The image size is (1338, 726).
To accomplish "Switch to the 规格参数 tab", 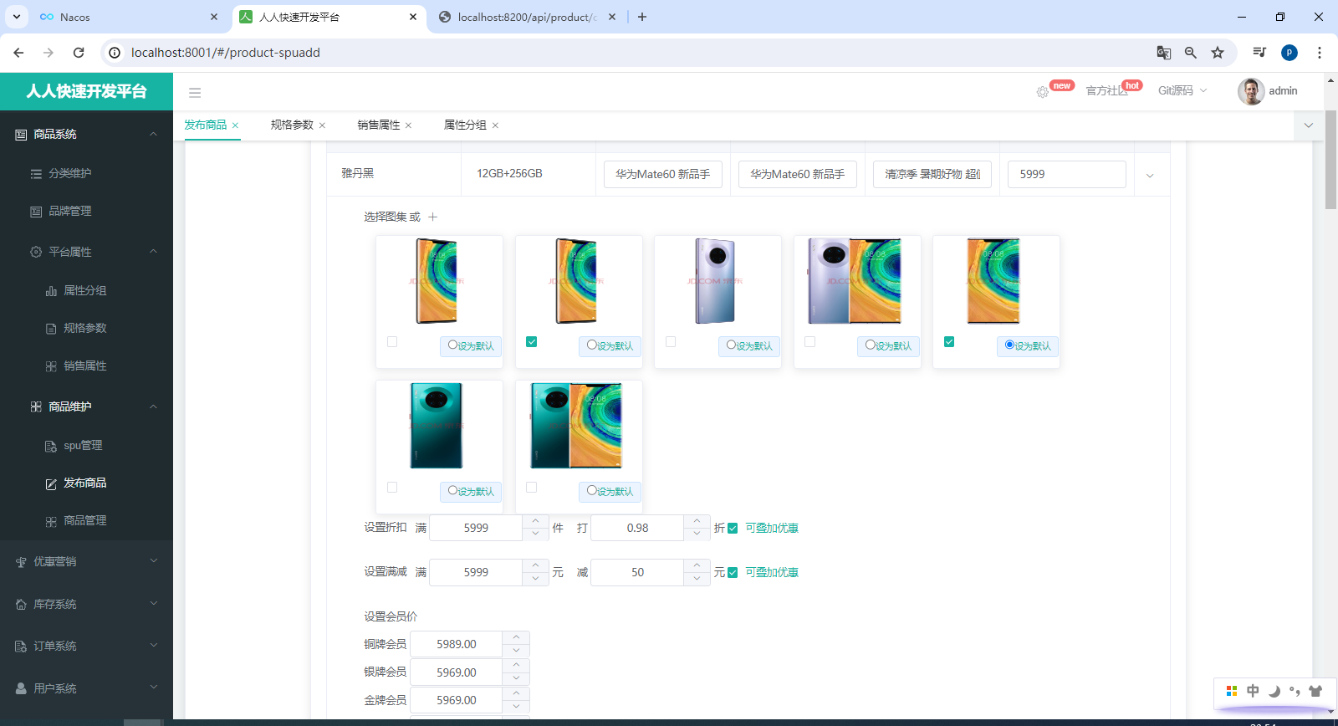I will (x=292, y=125).
